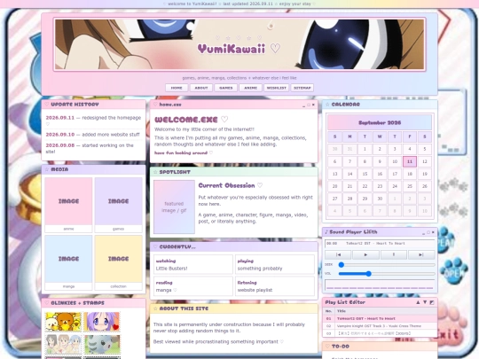Open the purple games media image
Screen dimensions: 479x359
click(x=118, y=201)
